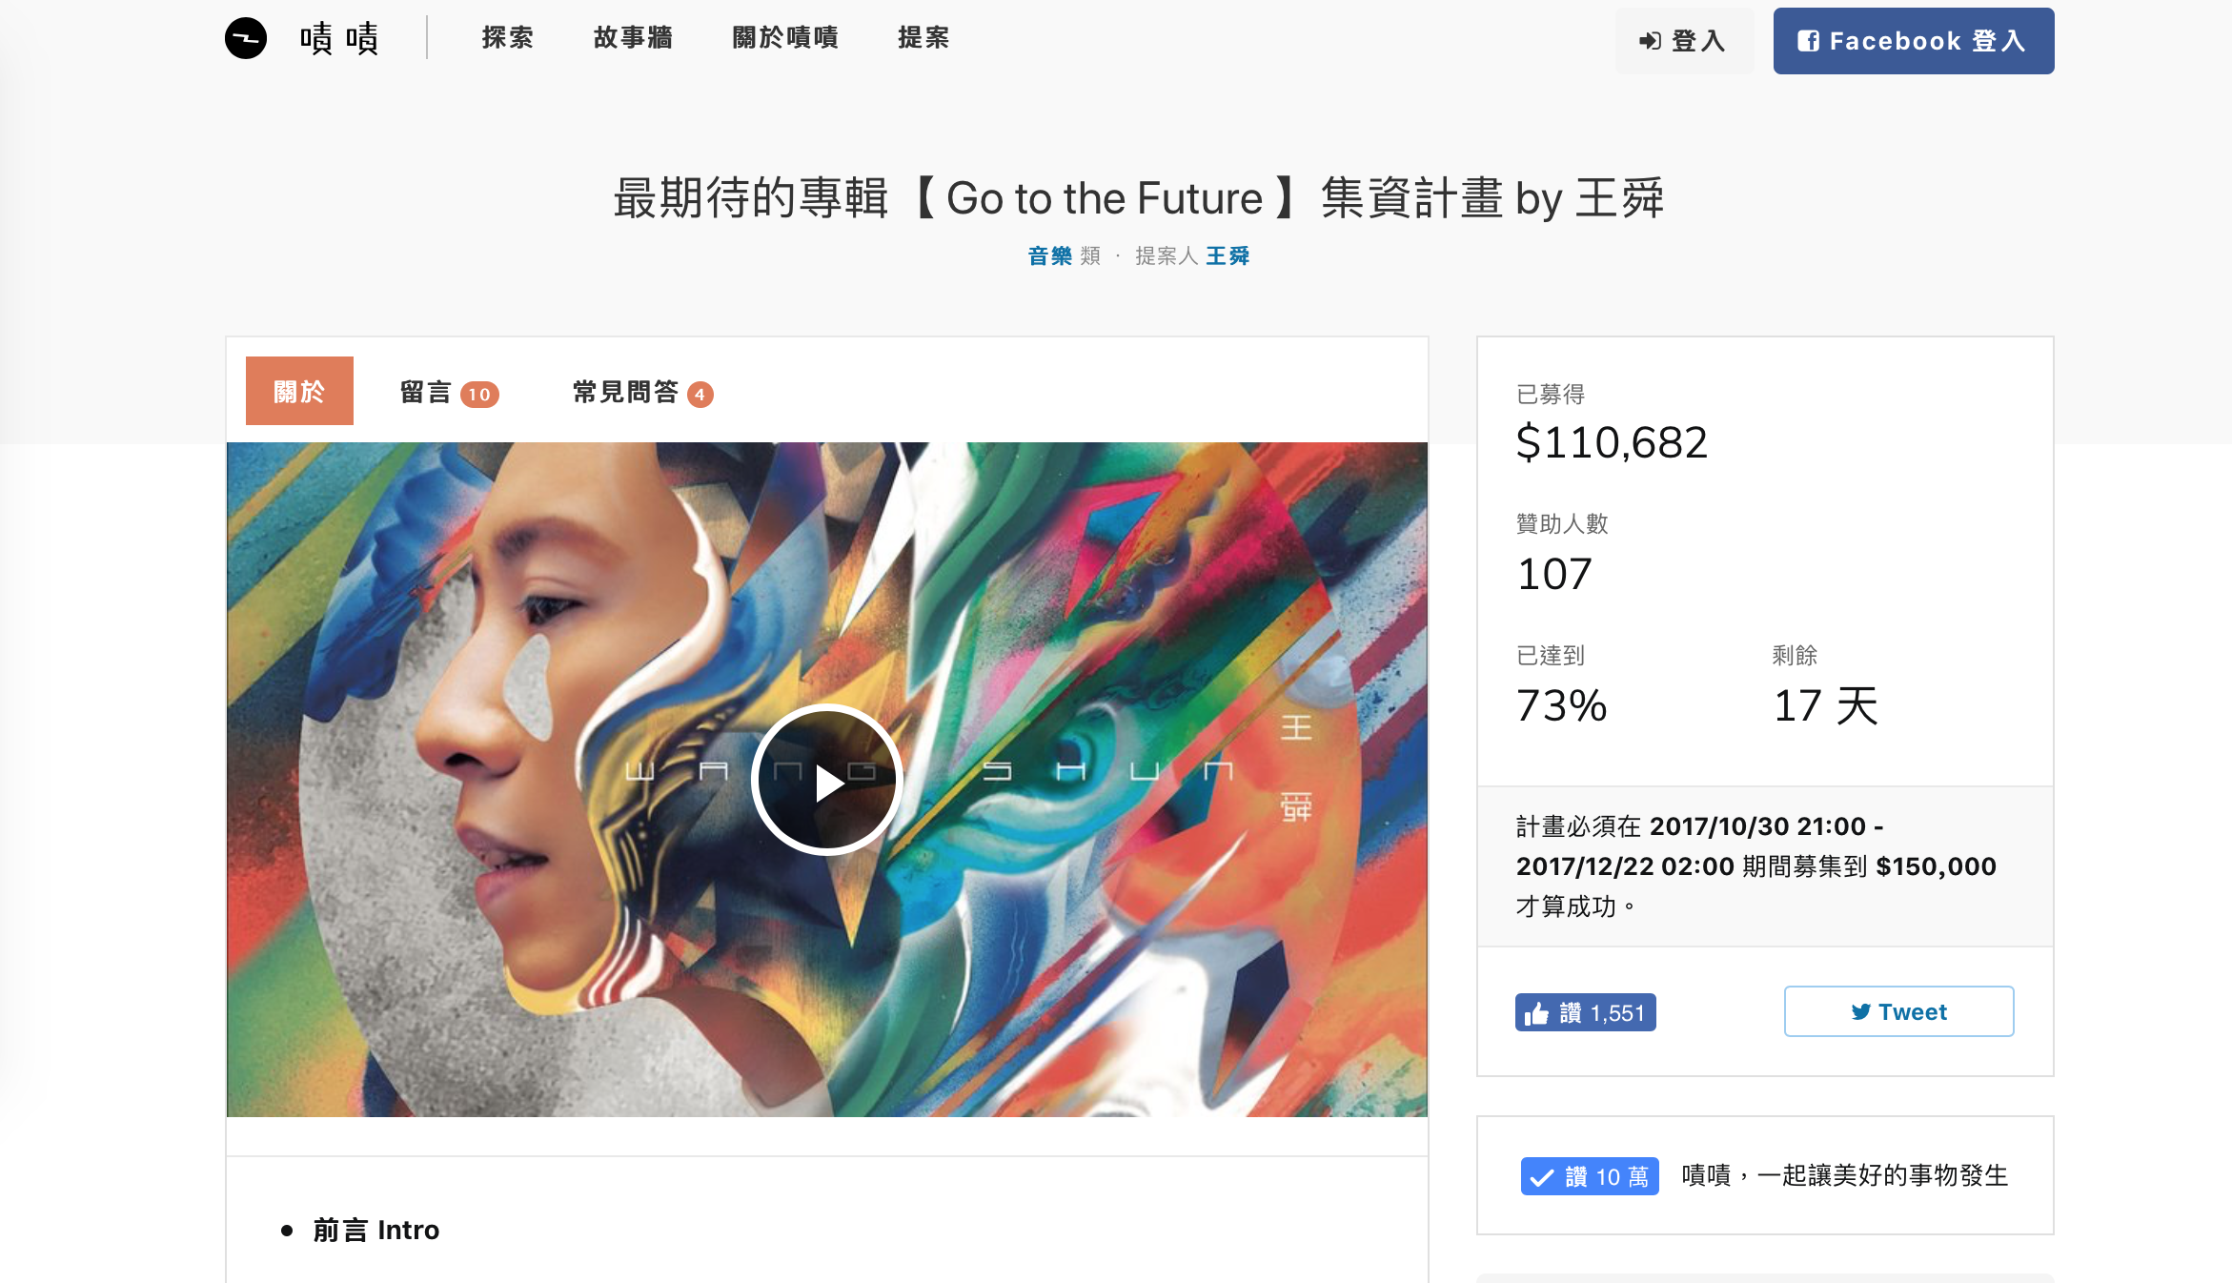Click the Facebook thumbs-up like icon
The height and width of the screenshot is (1283, 2232).
pos(1536,1012)
